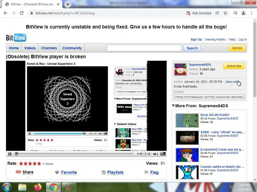Screen dimensions: 257x192
Task: Open the media control icon in Chrome toolbar
Action: tap(235, 13)
